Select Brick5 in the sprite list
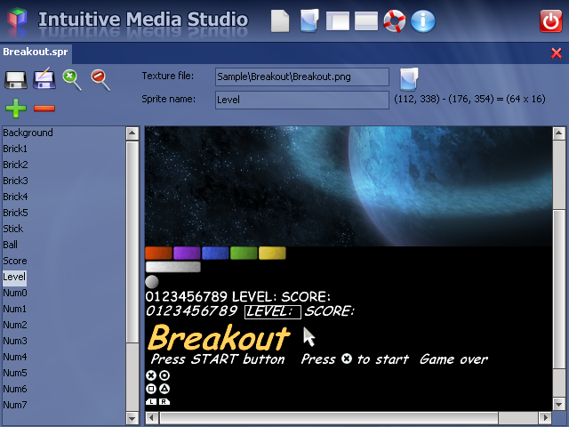 coord(15,213)
